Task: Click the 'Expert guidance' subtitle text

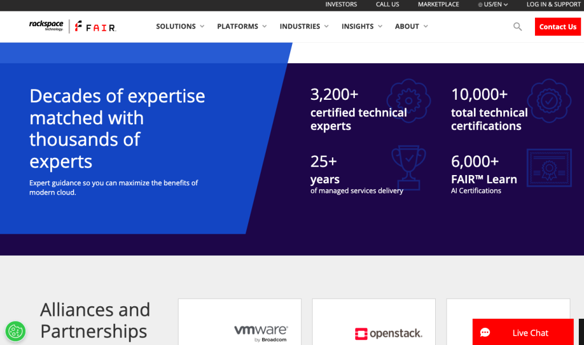Action: coord(113,188)
